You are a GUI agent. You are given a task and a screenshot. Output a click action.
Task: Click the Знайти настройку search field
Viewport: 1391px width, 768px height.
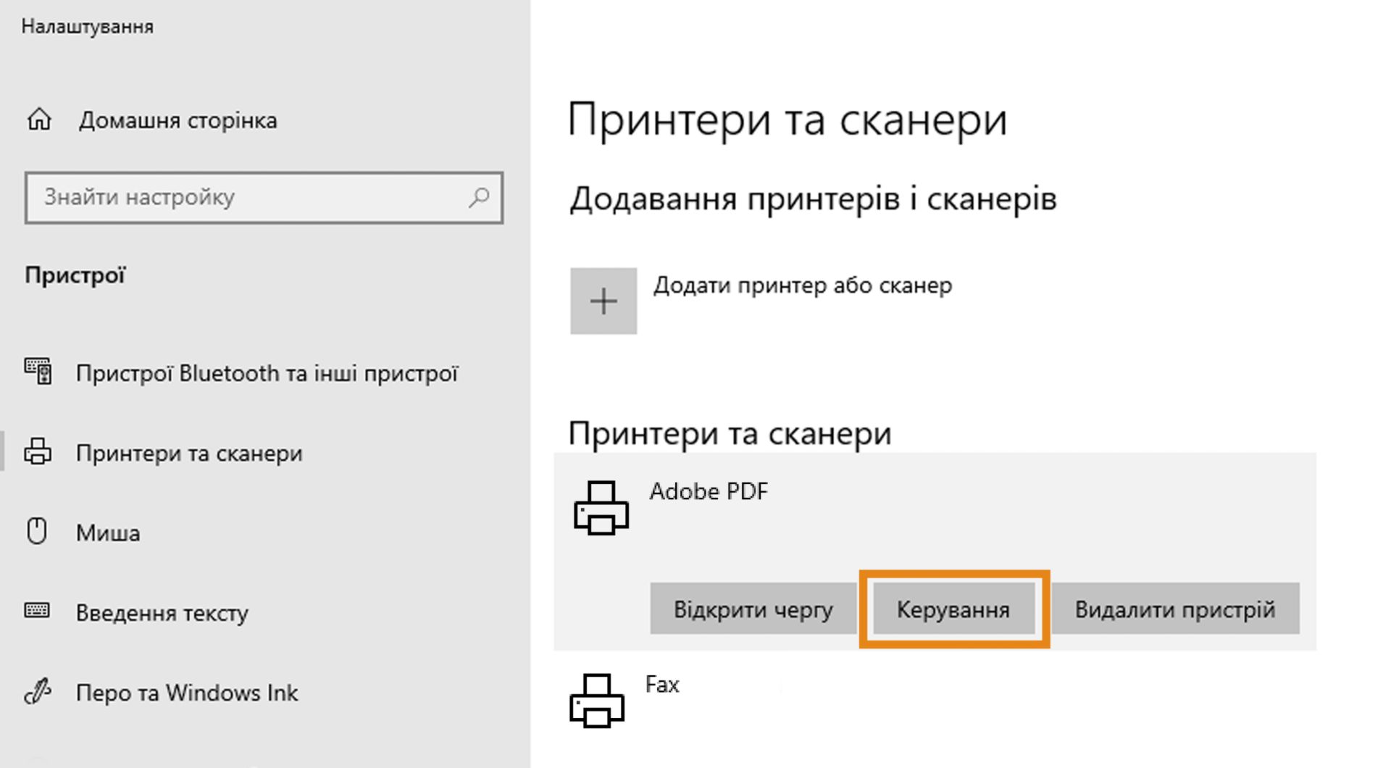coord(254,197)
